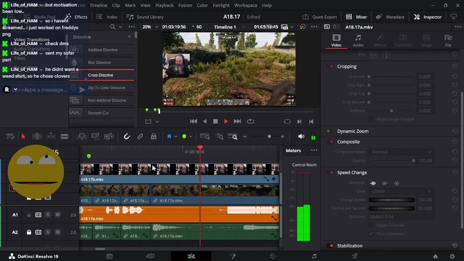Show the Metadata panel

click(390, 17)
